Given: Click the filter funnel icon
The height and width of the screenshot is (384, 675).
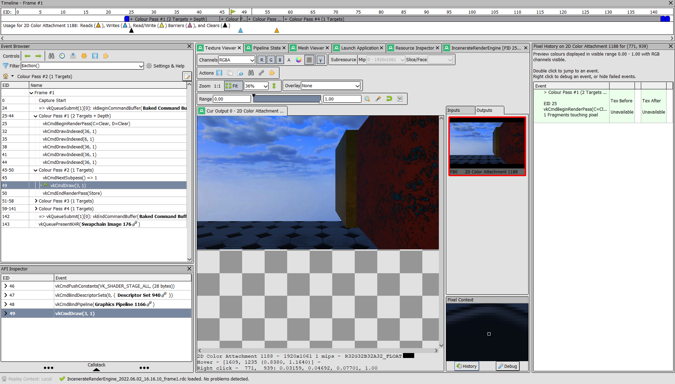Looking at the screenshot, I should [6, 66].
